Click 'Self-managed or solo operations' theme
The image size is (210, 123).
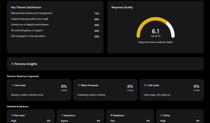point(28,36)
